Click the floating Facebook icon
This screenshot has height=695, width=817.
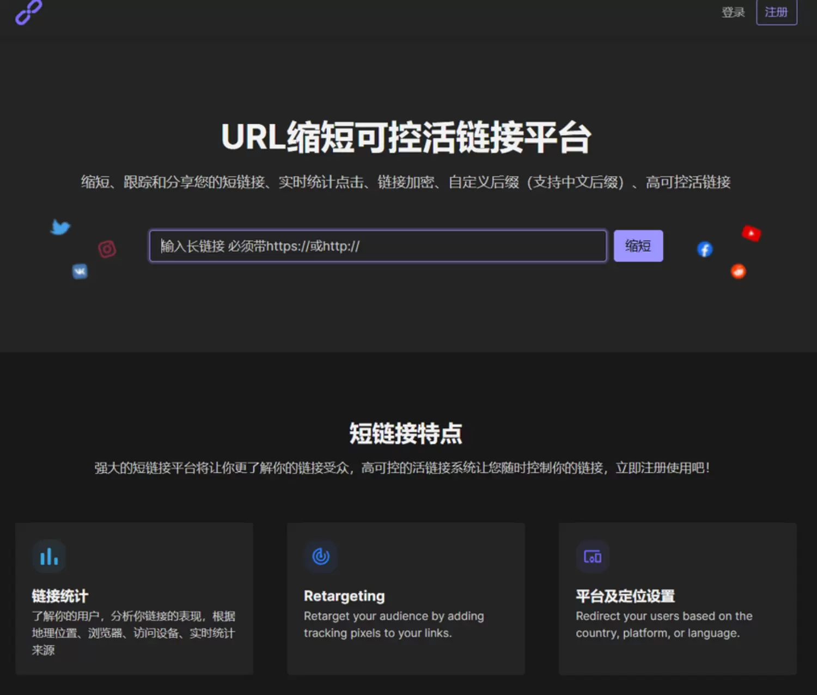click(x=705, y=249)
